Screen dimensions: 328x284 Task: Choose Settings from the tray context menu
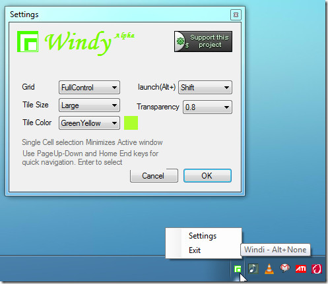coord(203,236)
